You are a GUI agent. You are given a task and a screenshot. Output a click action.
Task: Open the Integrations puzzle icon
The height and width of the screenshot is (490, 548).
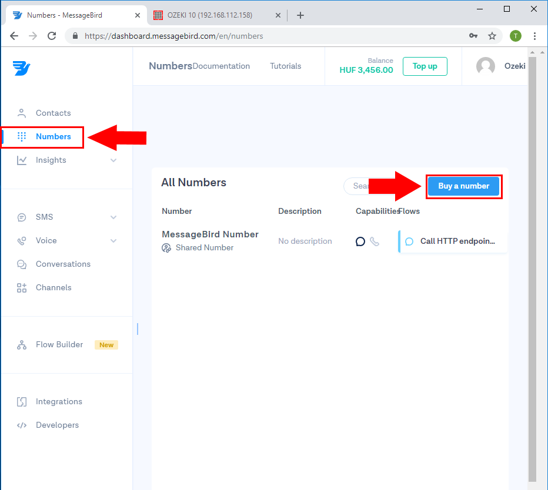[22, 402]
